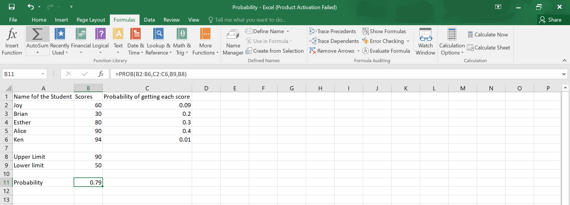Image resolution: width=570 pixels, height=205 pixels.
Task: Open the Date & Time functions icon
Action: pos(136,34)
